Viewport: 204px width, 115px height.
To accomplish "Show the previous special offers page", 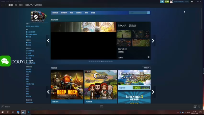I will coord(48,92).
